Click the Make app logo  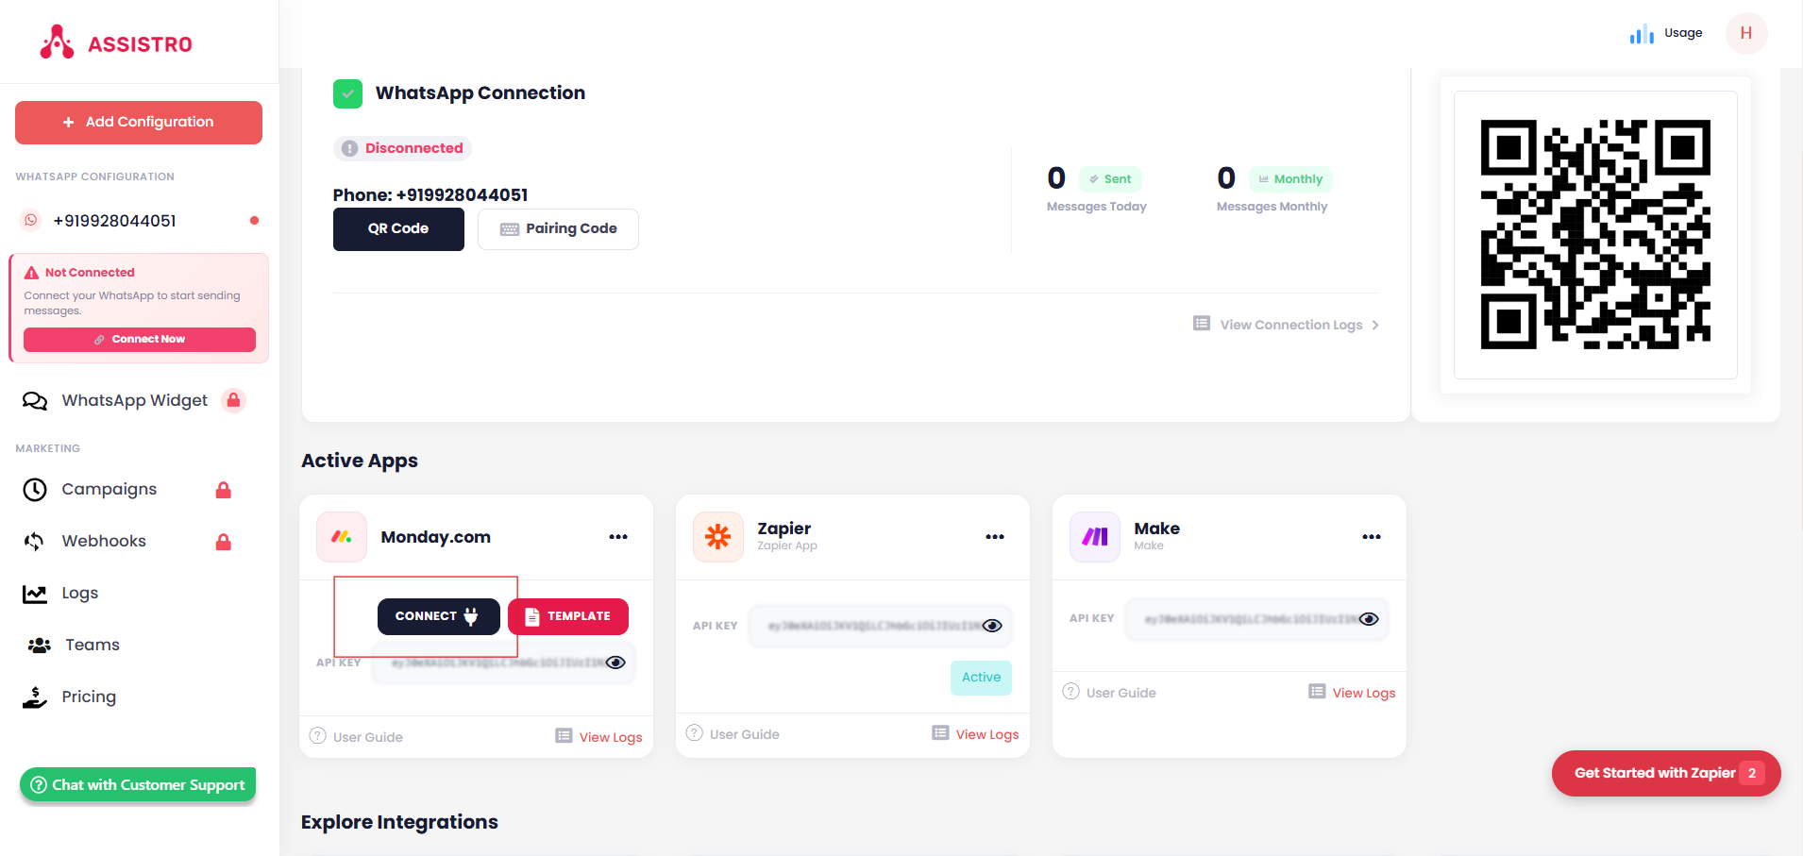1094,537
